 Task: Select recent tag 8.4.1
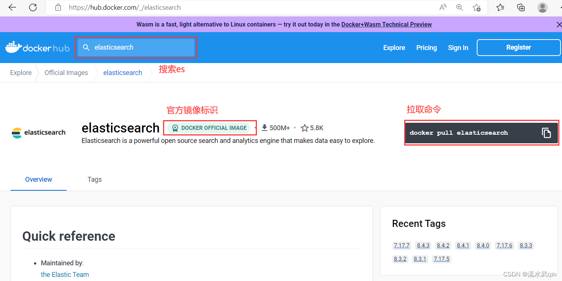[463, 246]
